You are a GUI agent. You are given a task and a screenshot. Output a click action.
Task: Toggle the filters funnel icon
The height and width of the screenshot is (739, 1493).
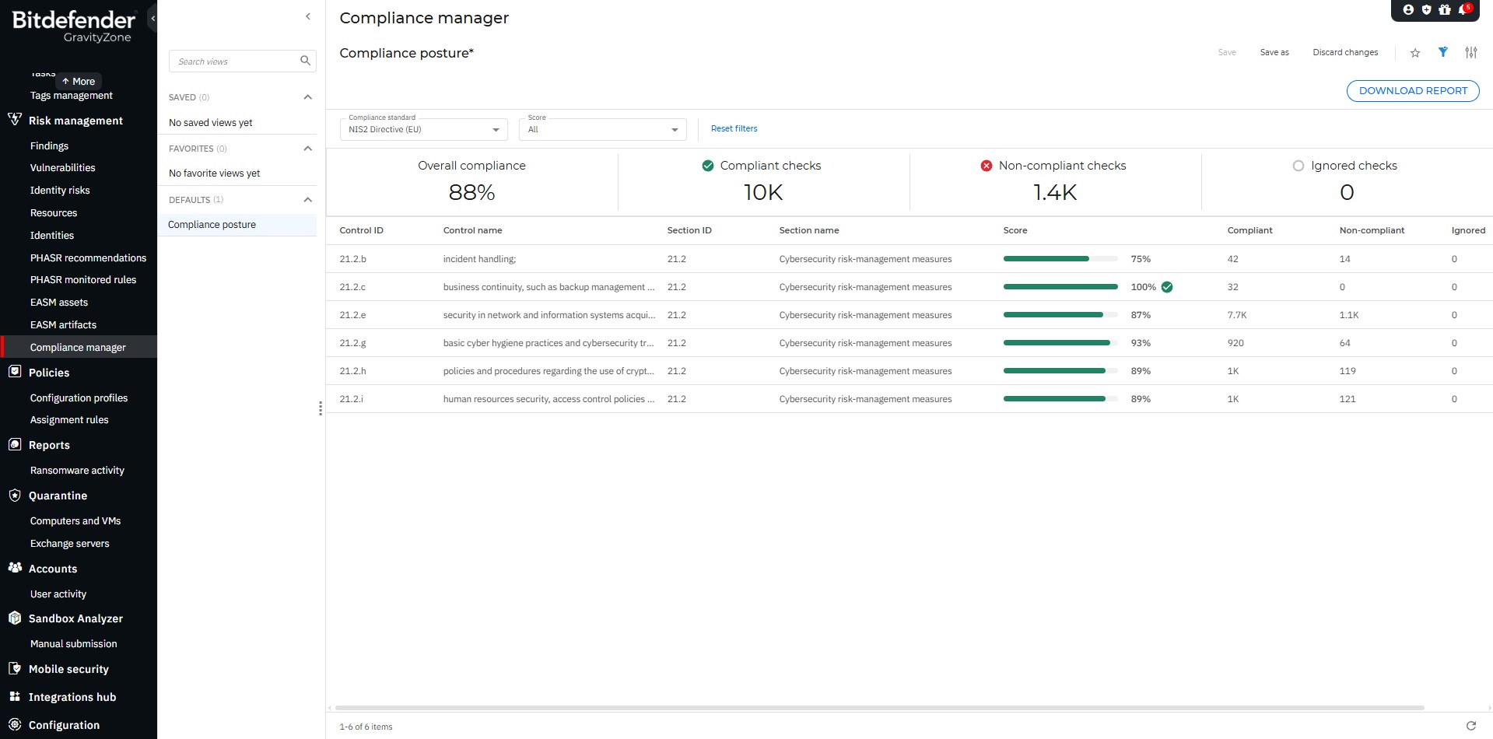tap(1443, 52)
